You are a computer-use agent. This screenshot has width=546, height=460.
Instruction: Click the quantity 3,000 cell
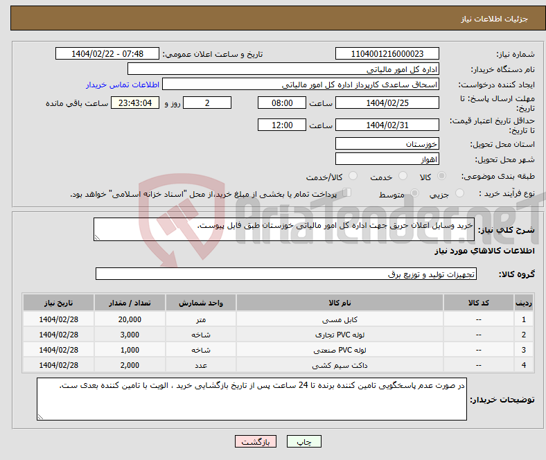pos(130,335)
